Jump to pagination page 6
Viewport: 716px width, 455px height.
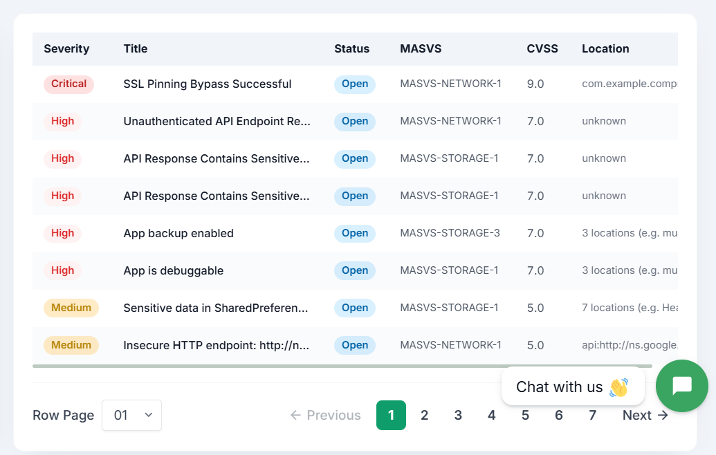[x=558, y=415]
